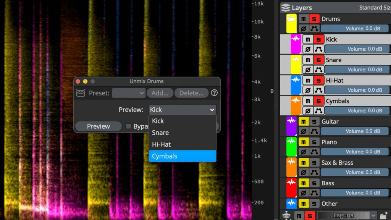391x220 pixels.
Task: Unsolo the Cymbals layer
Action: click(x=318, y=101)
